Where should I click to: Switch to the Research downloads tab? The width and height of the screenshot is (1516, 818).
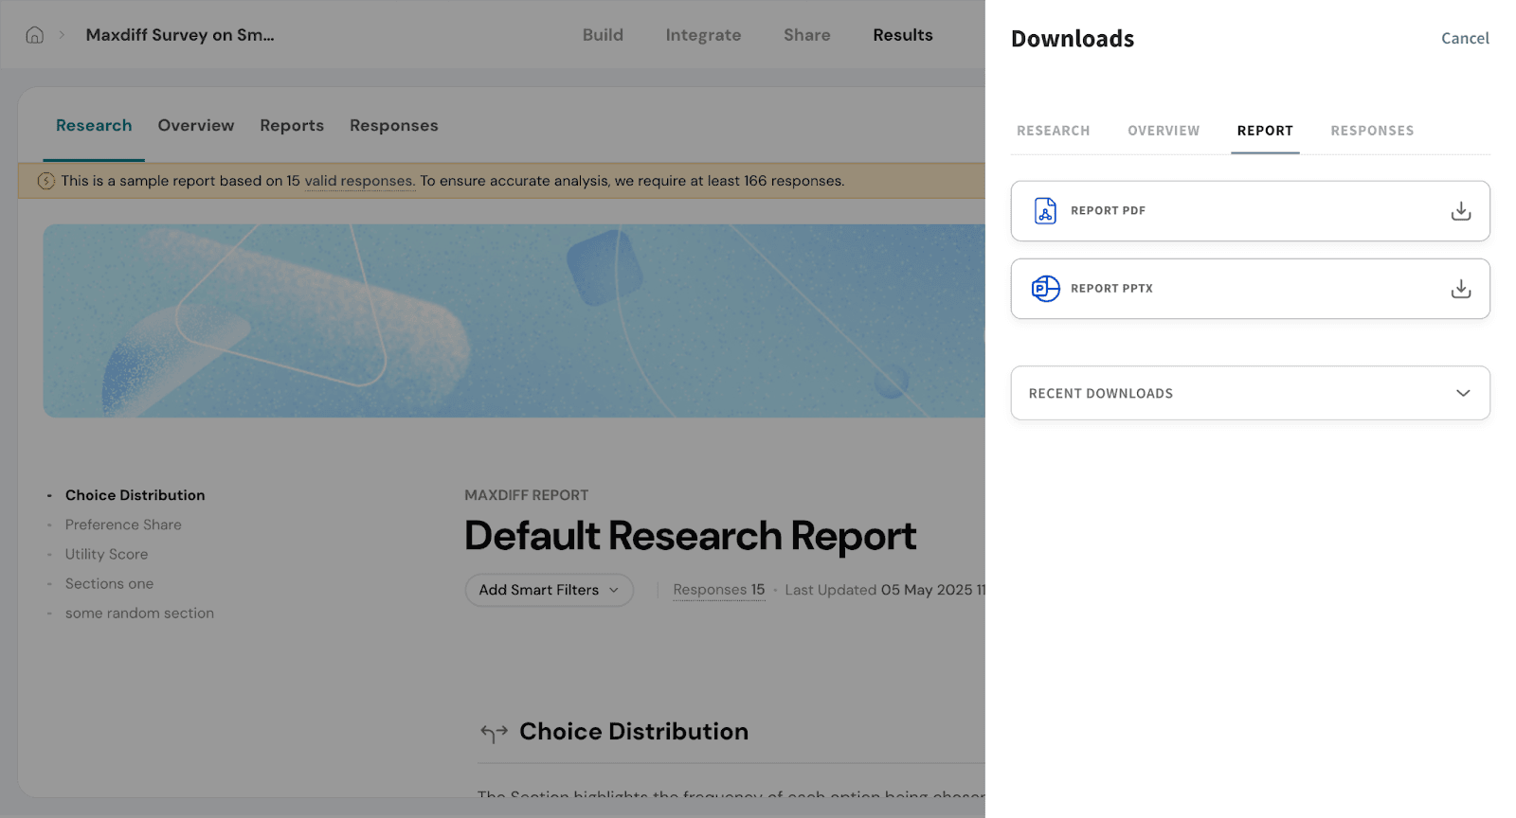[x=1053, y=131]
